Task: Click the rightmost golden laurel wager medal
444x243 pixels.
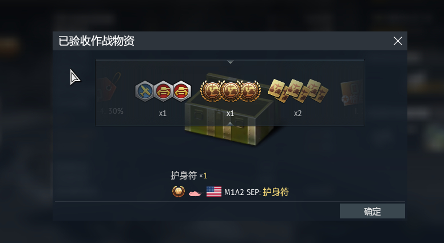Action: coord(250,91)
